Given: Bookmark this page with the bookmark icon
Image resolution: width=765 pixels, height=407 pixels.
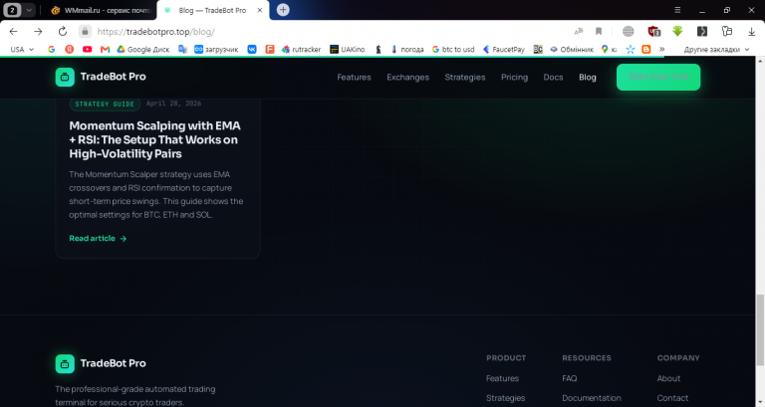Looking at the screenshot, I should click(x=599, y=32).
